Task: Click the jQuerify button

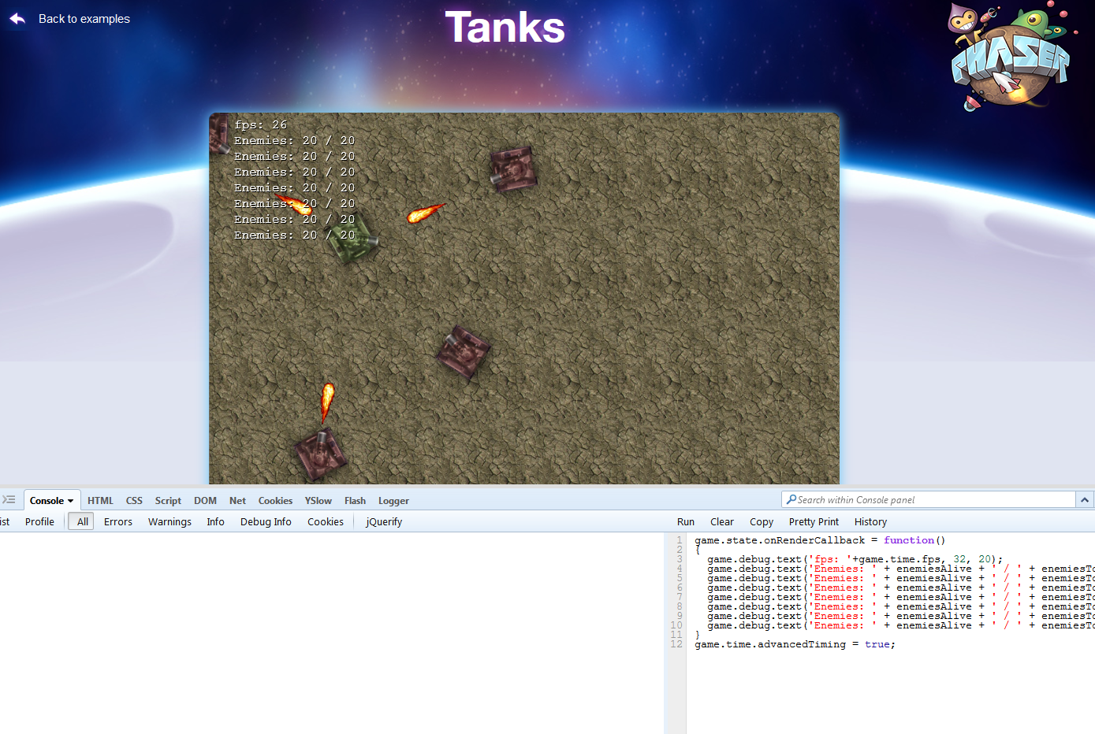Action: coord(384,522)
